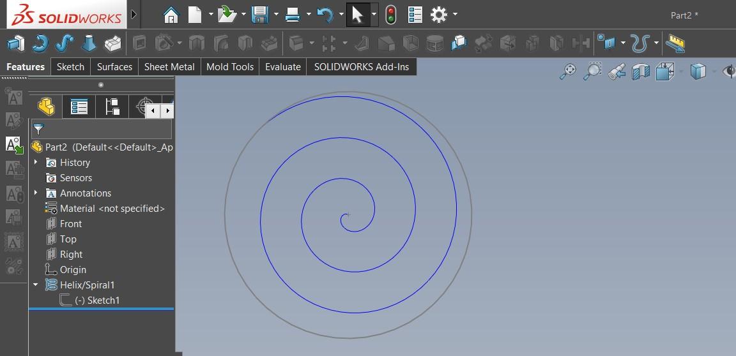Open the View Orientation cube icon
Screen dimensions: 736x356
pyautogui.click(x=664, y=71)
